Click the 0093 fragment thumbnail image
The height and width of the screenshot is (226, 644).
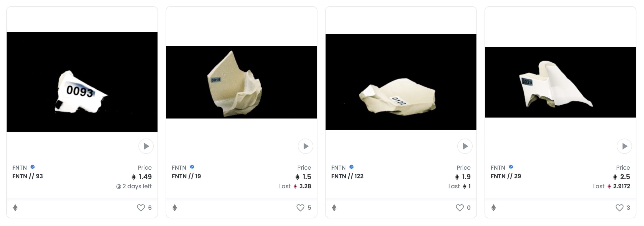pyautogui.click(x=82, y=82)
